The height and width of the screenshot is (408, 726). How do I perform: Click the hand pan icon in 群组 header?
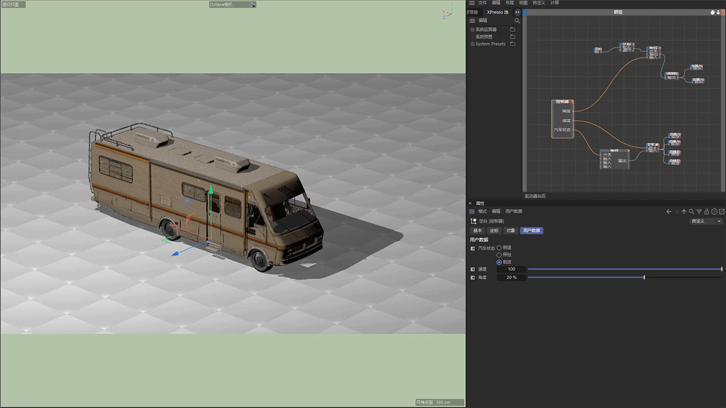click(x=713, y=12)
